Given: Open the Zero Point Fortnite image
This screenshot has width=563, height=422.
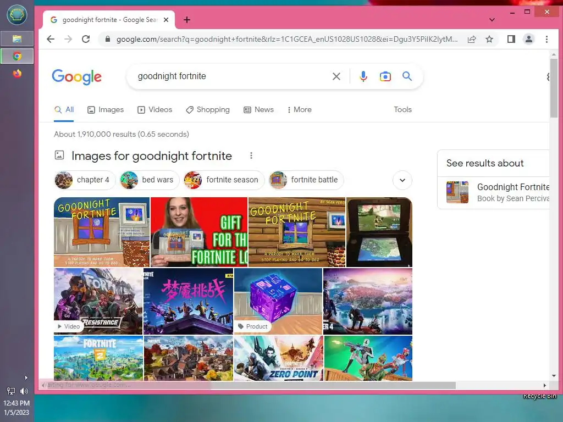Looking at the screenshot, I should pos(278,358).
